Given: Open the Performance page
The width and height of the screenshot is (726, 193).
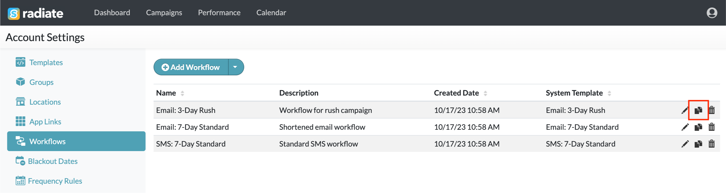Looking at the screenshot, I should (219, 13).
